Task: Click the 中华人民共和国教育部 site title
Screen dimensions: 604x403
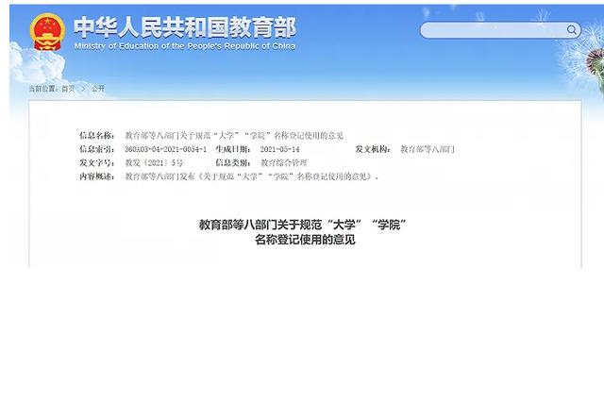Action: click(185, 27)
